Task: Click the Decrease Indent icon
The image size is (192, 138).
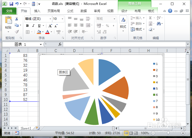Action: 70,32
